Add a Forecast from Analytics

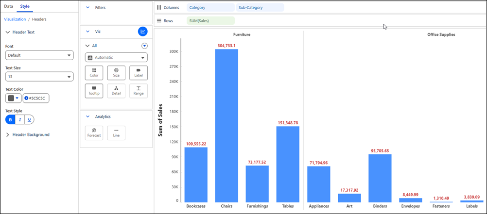pyautogui.click(x=94, y=133)
